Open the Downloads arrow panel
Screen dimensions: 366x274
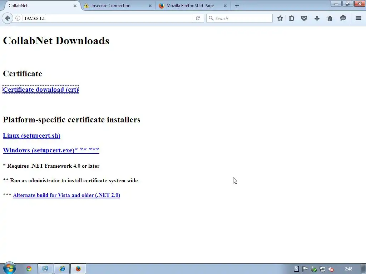[x=317, y=18]
